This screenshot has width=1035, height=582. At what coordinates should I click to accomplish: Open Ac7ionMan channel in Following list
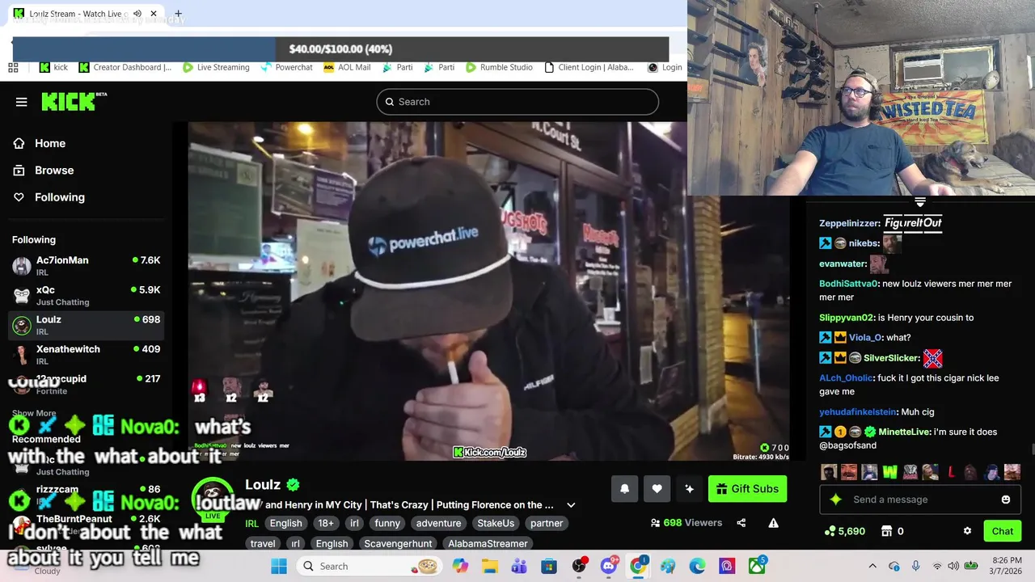pyautogui.click(x=86, y=265)
